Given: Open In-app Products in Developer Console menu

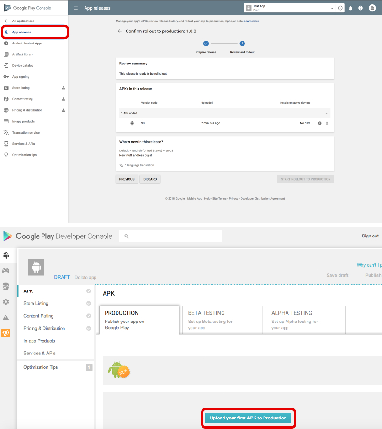Looking at the screenshot, I should coord(39,341).
